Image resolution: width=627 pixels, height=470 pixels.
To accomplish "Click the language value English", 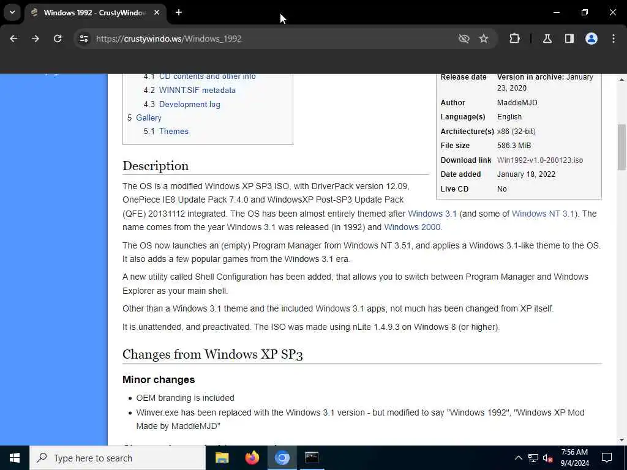I will 509,117.
